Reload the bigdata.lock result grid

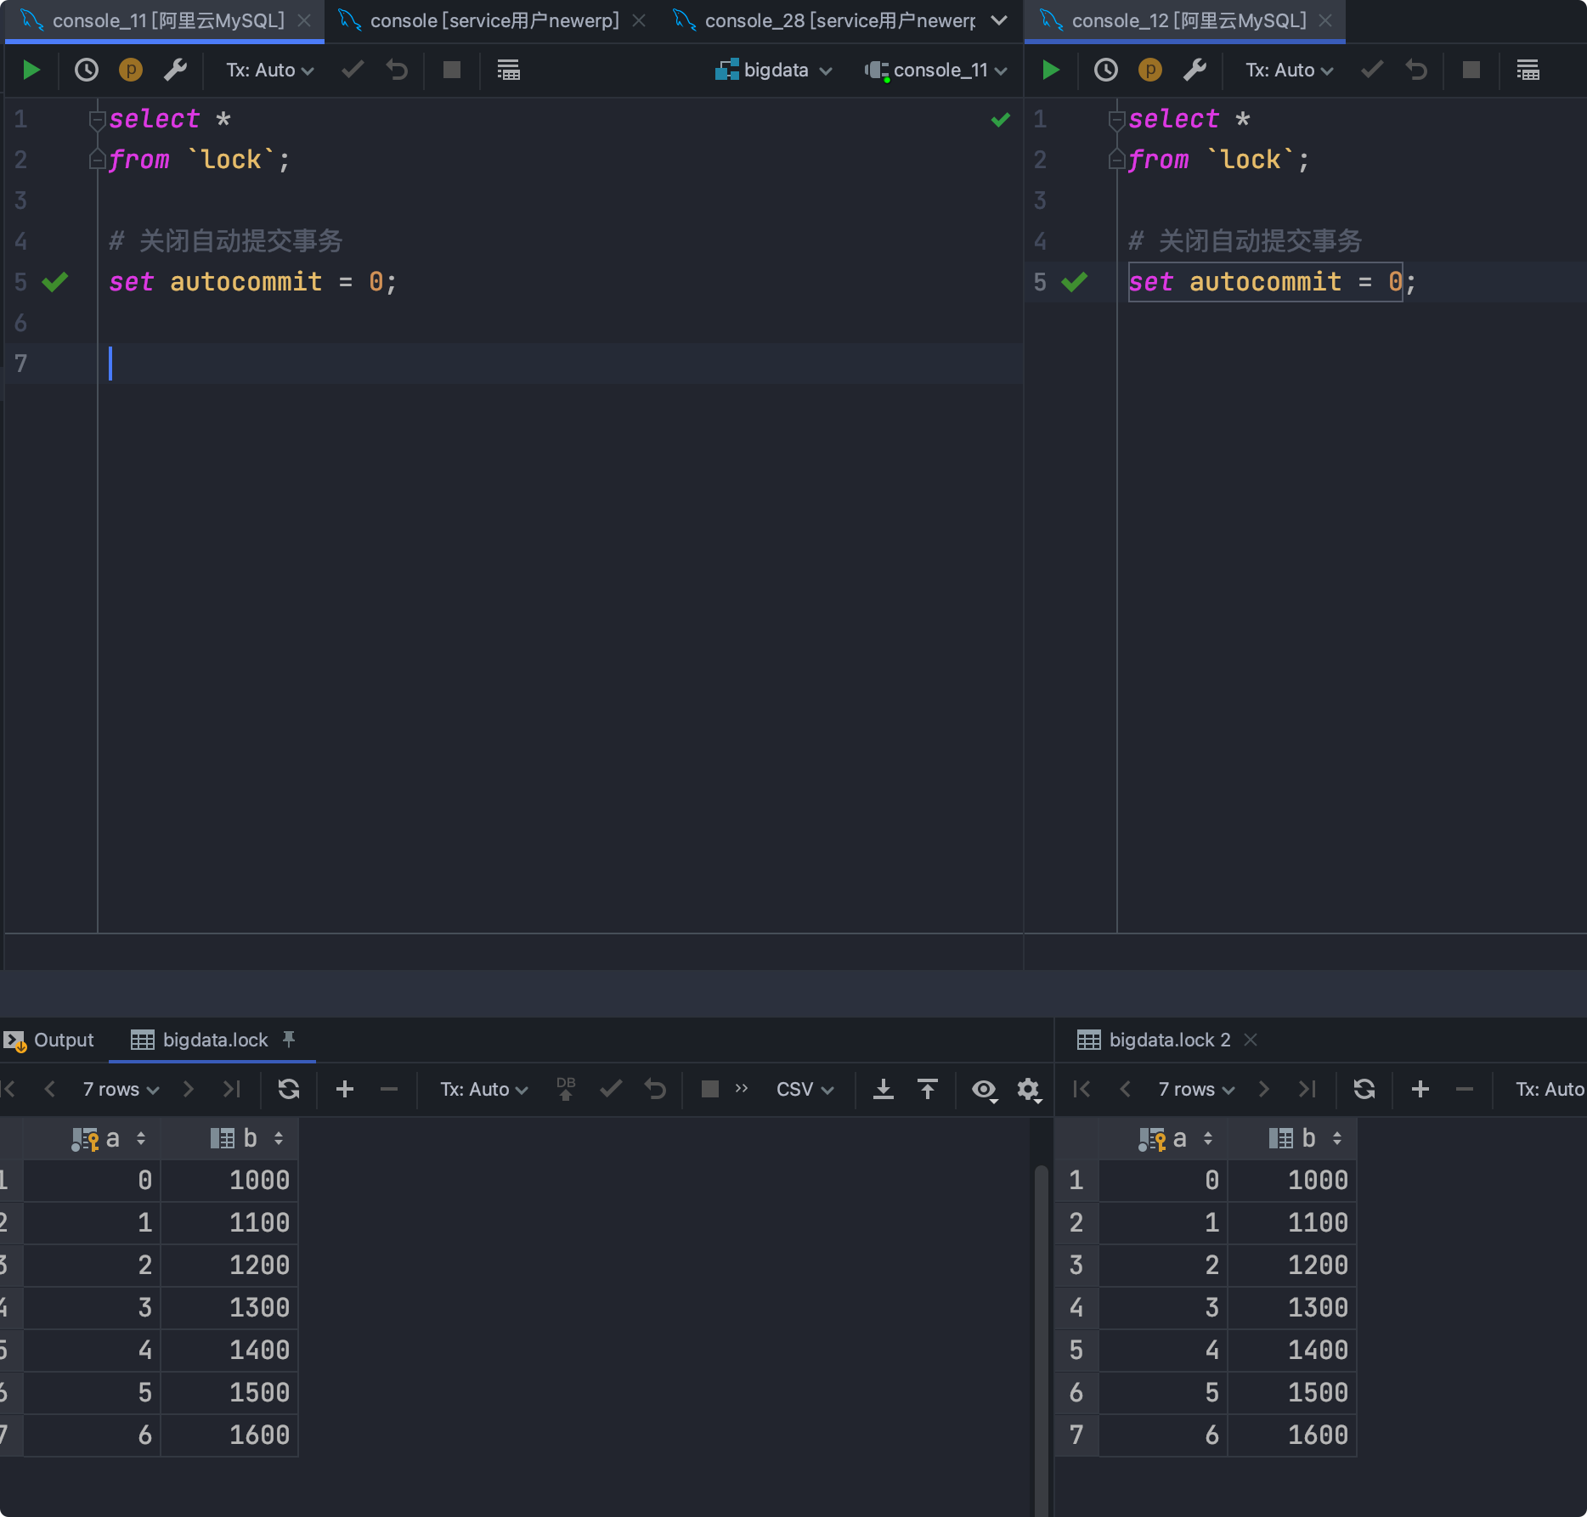tap(289, 1089)
